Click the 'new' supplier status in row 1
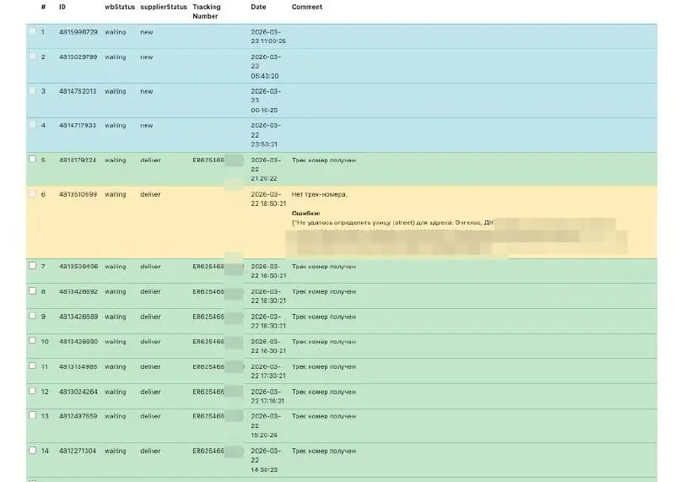This screenshot has width=675, height=482. click(x=146, y=32)
